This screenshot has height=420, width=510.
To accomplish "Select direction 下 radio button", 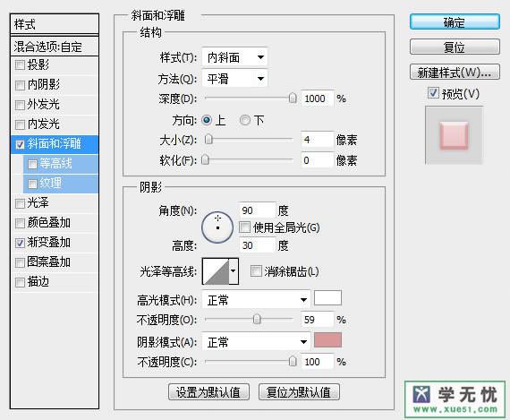I will click(x=245, y=120).
